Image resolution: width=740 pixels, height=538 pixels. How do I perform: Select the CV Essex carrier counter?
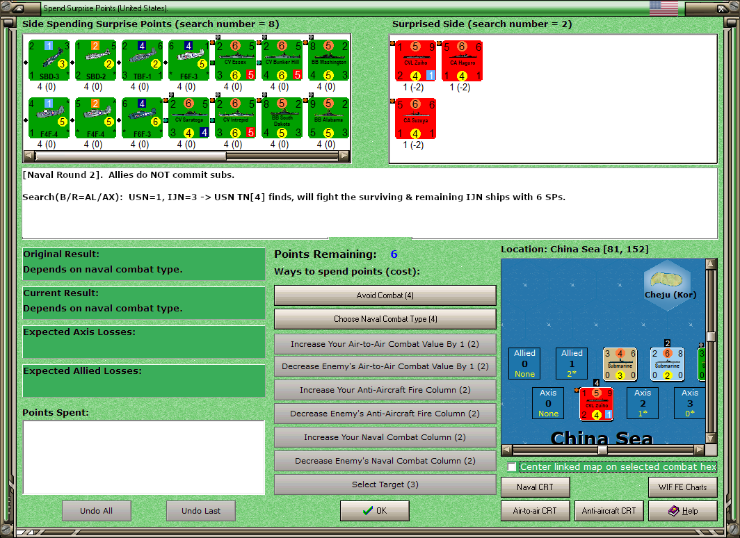pyautogui.click(x=236, y=60)
